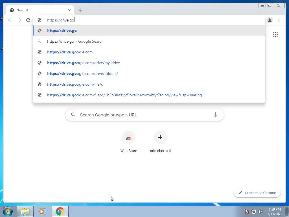The width and height of the screenshot is (289, 217).
Task: Restore down the Chrome window
Action: [269, 6]
